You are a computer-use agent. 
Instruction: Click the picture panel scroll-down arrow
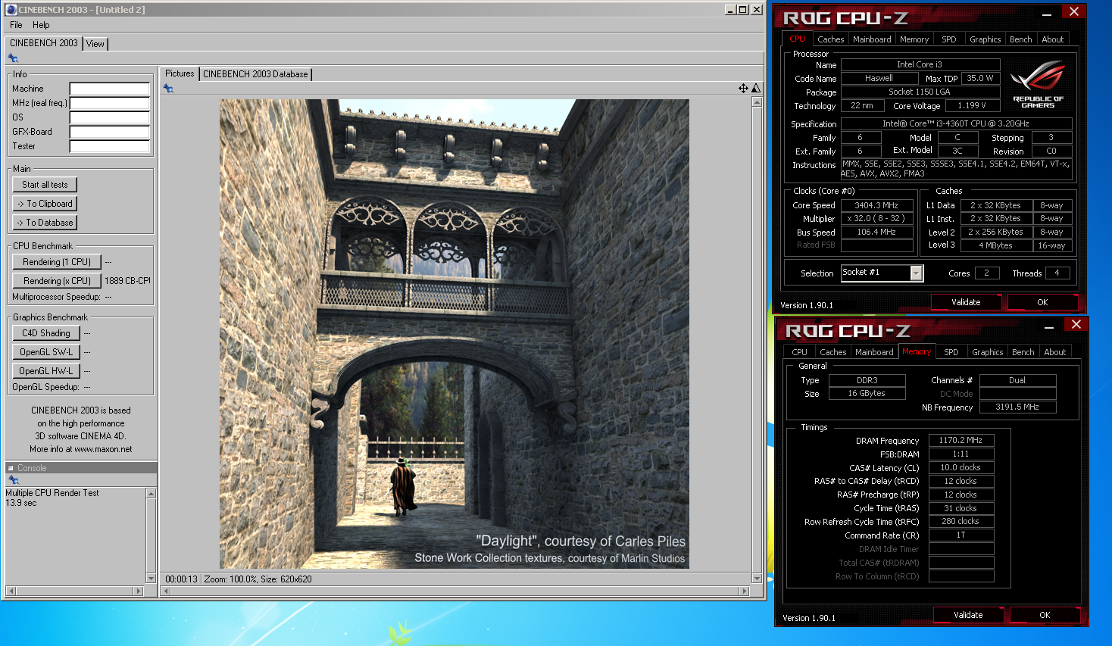point(757,579)
